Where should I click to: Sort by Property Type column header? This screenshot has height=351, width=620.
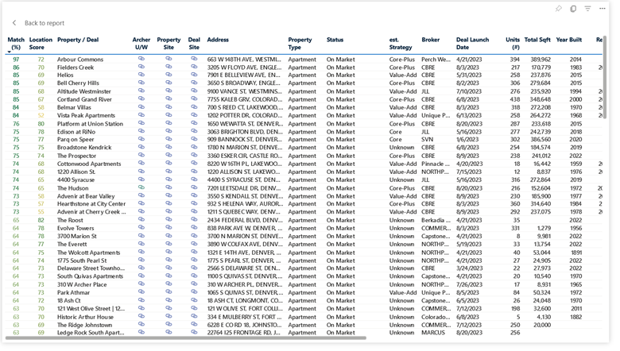click(300, 44)
